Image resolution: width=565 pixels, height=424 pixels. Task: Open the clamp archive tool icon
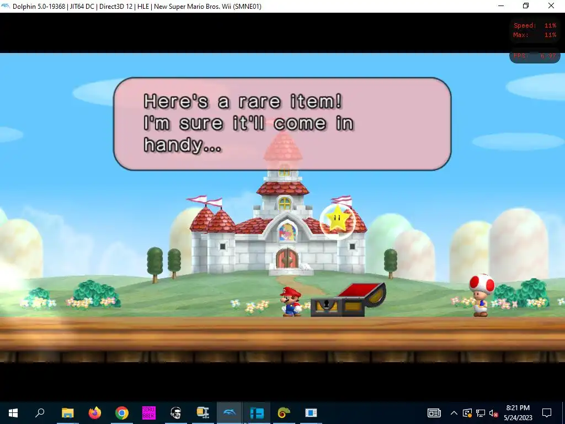click(203, 413)
